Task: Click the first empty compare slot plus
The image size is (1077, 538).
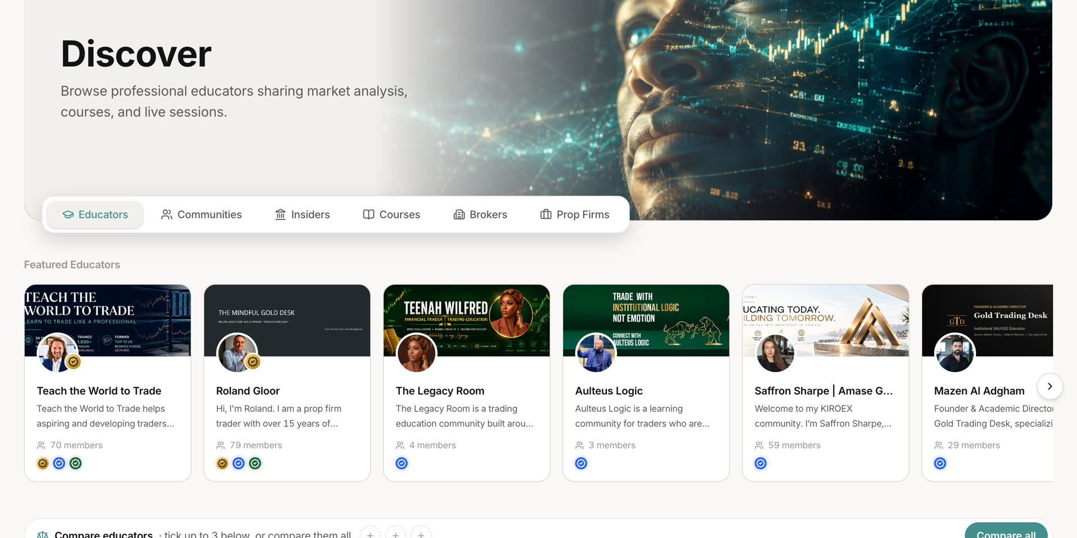Action: [370, 535]
